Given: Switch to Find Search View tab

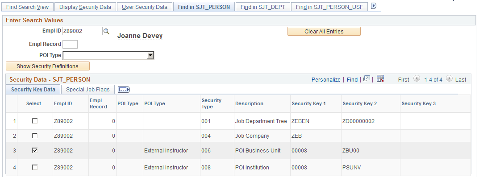Looking at the screenshot, I should coord(27,7).
